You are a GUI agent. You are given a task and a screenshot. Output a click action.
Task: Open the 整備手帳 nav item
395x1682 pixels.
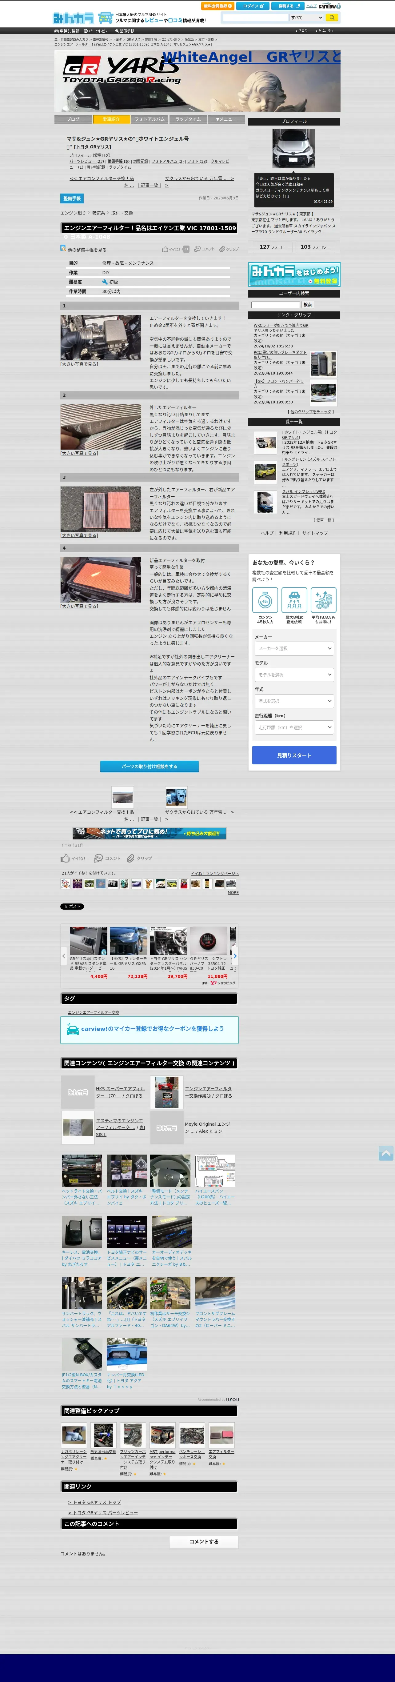coord(125,31)
